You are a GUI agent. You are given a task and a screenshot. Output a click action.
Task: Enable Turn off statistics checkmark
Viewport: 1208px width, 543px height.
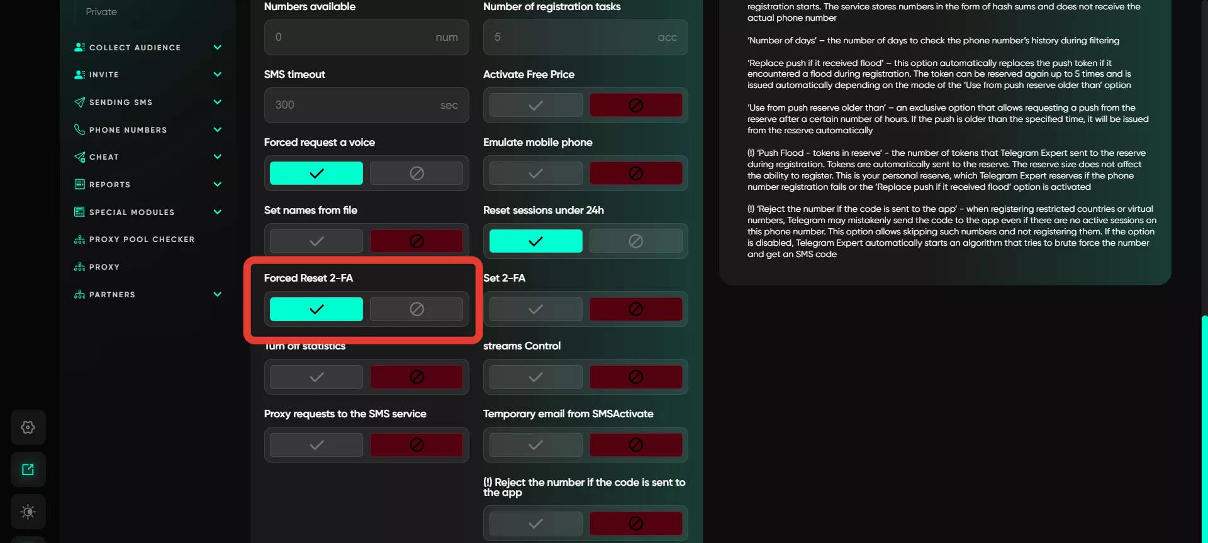316,376
